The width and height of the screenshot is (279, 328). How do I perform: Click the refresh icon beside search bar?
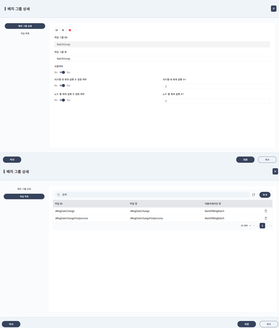pos(254,195)
